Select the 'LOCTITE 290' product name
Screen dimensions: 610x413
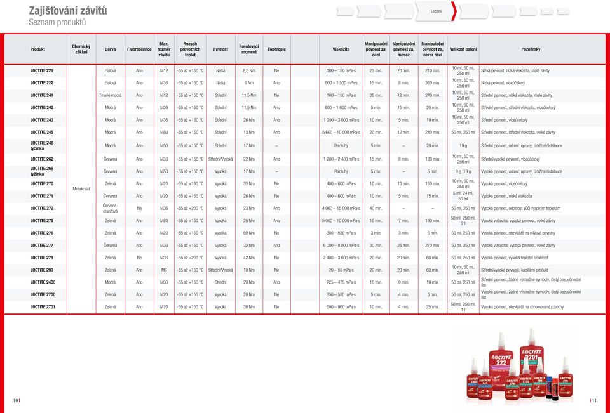click(x=42, y=270)
